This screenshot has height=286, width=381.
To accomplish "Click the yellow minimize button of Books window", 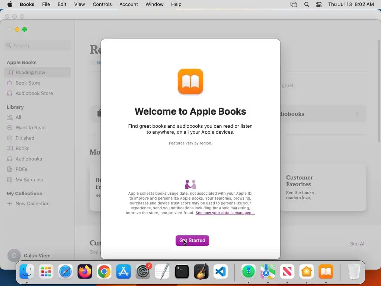I will [17, 29].
